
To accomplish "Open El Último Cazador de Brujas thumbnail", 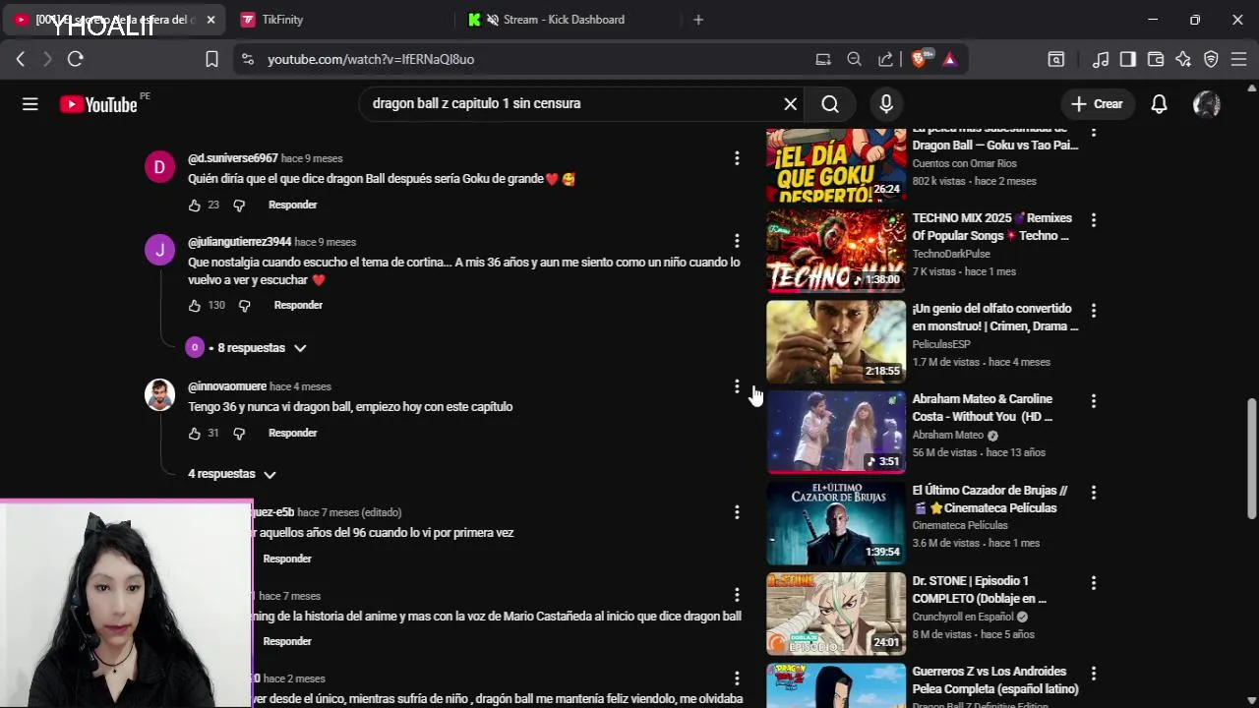I will pyautogui.click(x=836, y=523).
